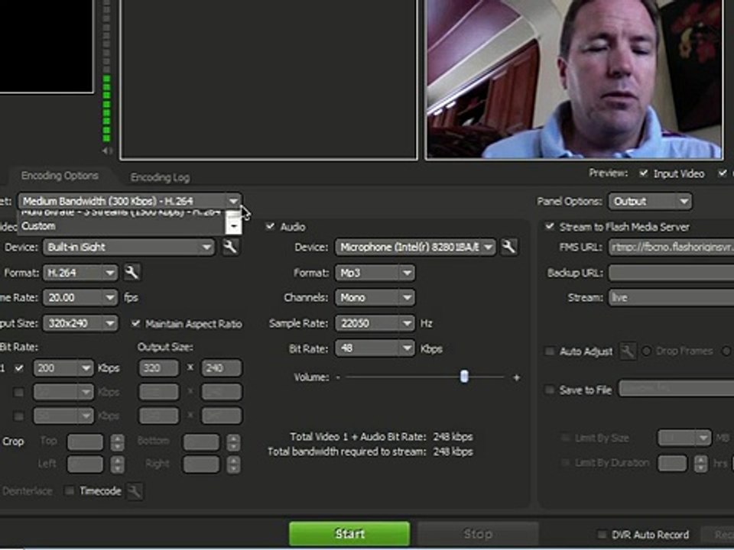
Task: Open audio Bit Rate 48 dropdown
Action: point(375,348)
